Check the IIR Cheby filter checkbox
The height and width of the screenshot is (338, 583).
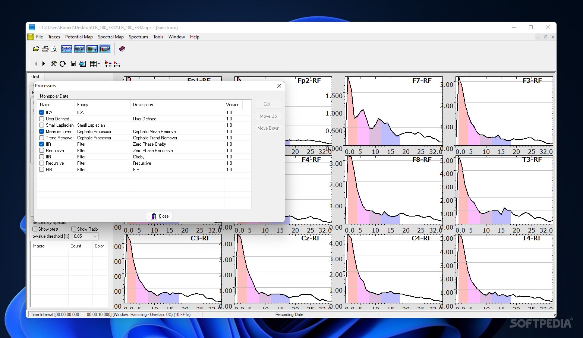click(x=42, y=157)
